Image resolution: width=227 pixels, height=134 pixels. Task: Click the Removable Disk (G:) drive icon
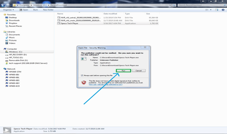pos(7,61)
